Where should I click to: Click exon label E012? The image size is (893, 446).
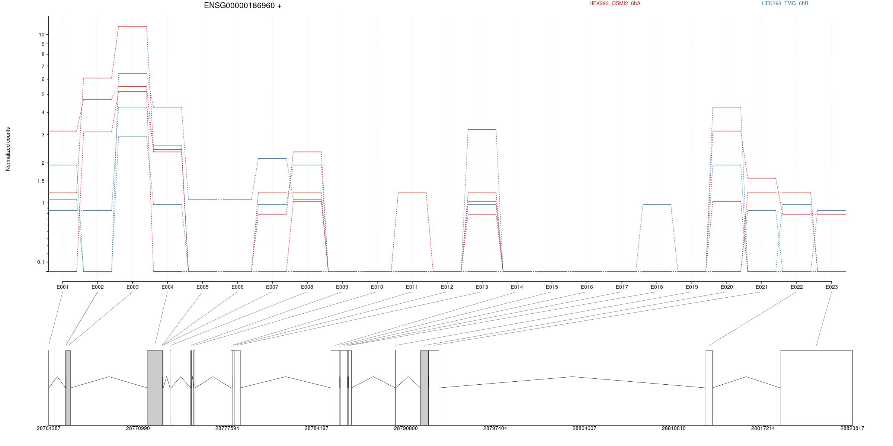[447, 287]
